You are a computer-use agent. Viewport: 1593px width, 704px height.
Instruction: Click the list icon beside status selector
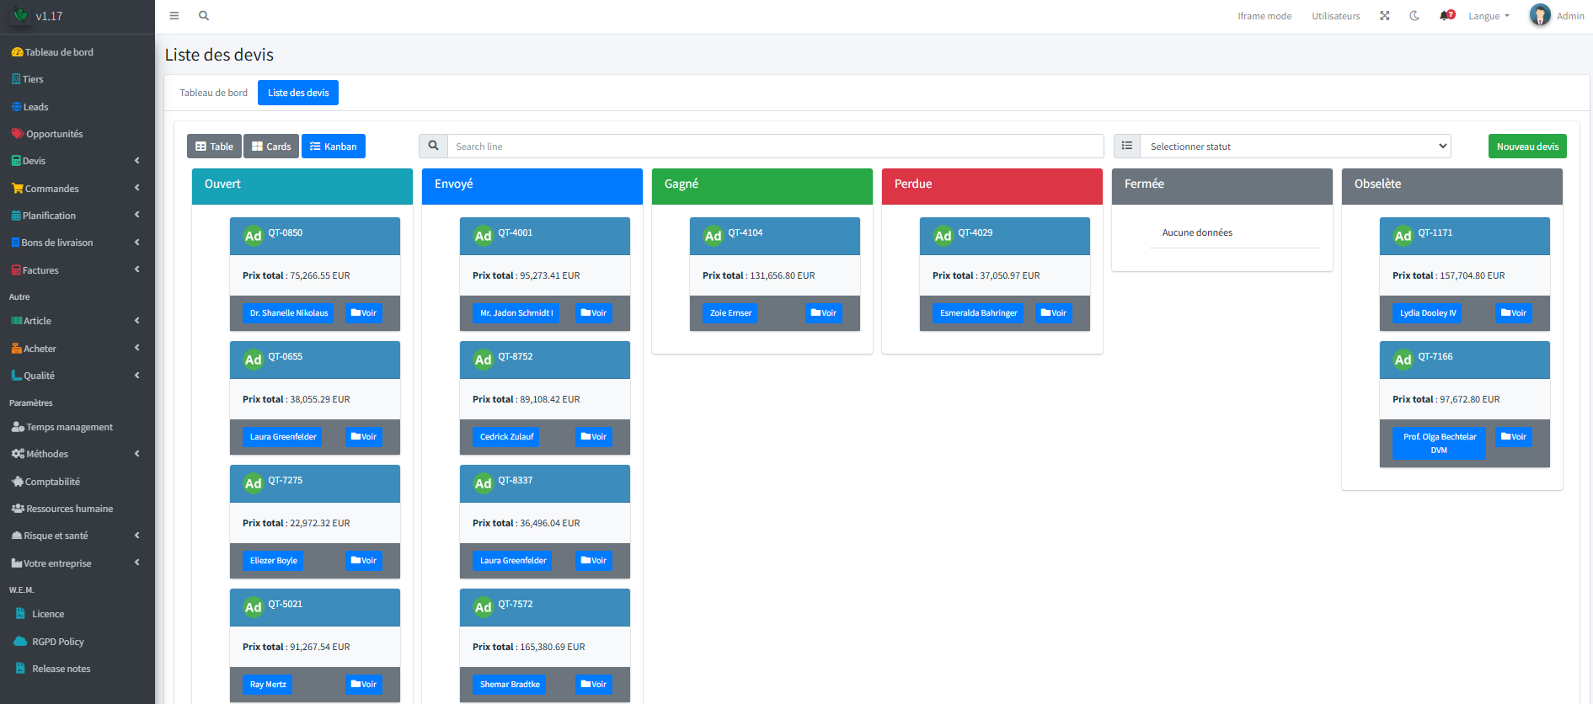(x=1126, y=146)
